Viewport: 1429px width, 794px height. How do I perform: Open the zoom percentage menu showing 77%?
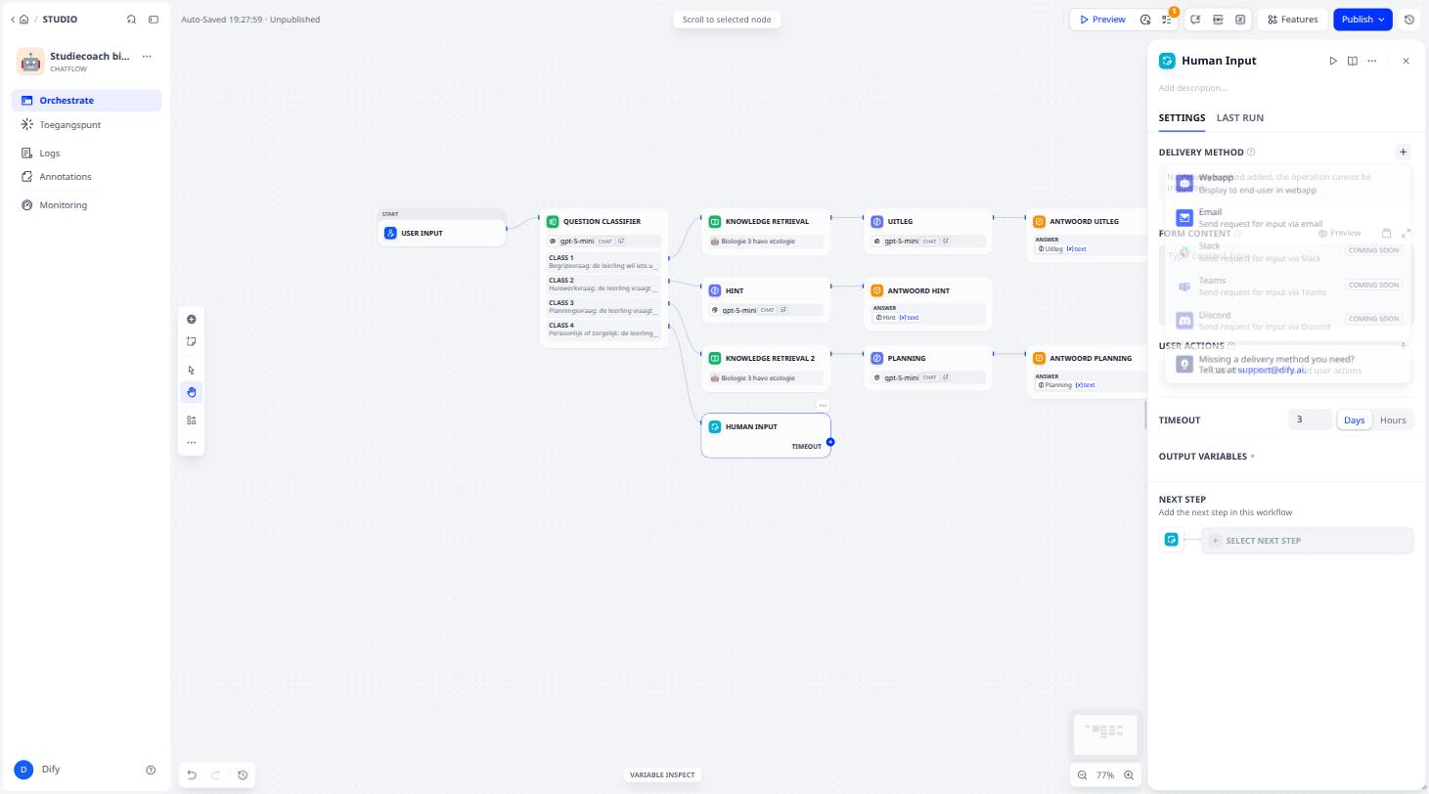[x=1105, y=775]
